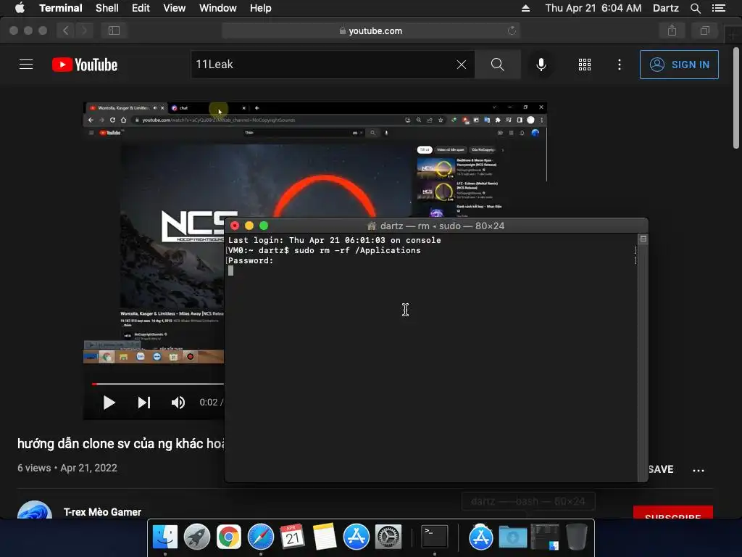Open Spotlight search from the menu bar
This screenshot has height=557, width=742.
coord(695,8)
